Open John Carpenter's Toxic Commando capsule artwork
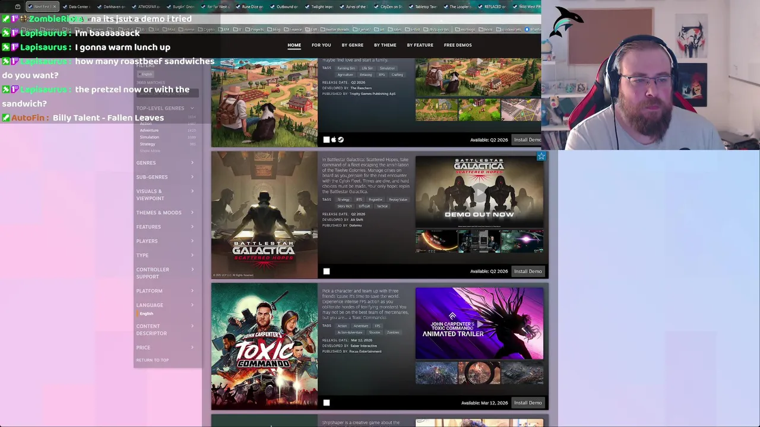Image resolution: width=760 pixels, height=427 pixels. click(x=265, y=346)
